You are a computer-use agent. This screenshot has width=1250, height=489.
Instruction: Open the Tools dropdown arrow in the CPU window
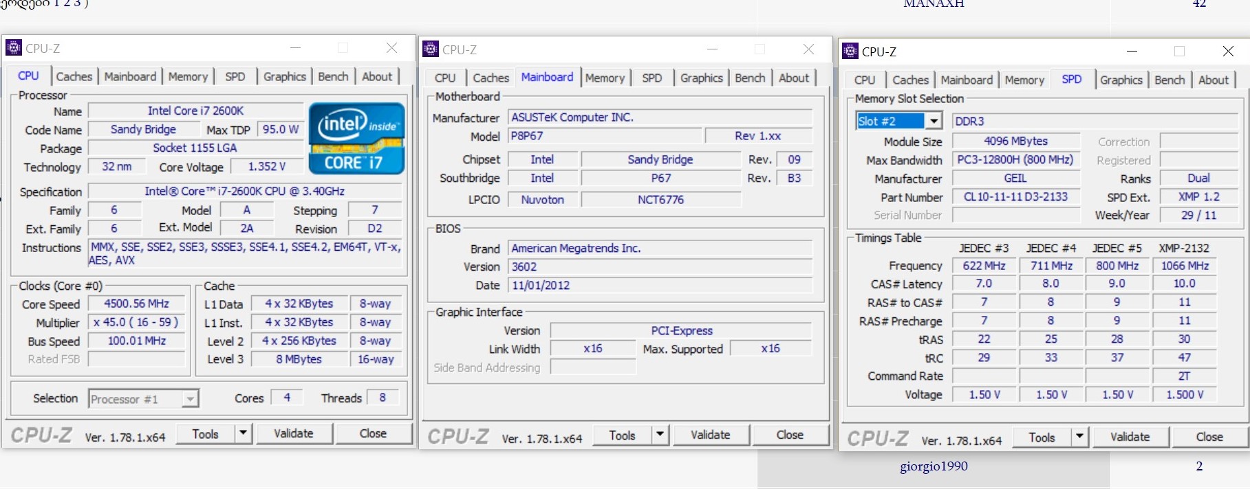click(242, 433)
